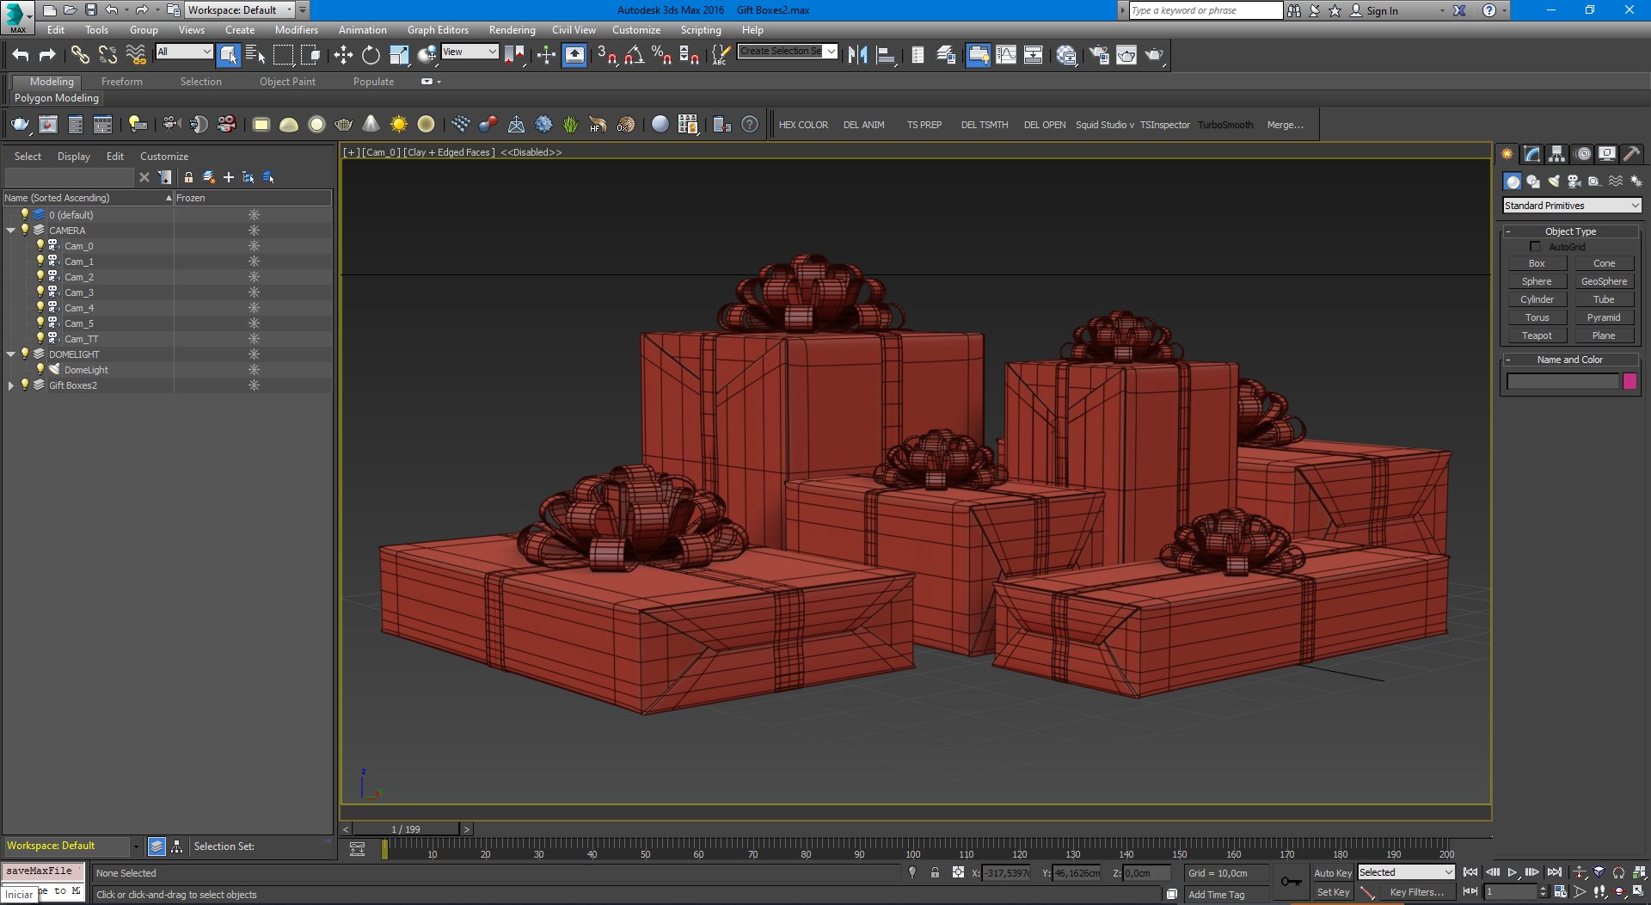Click the Undo arrow in main toolbar
Image resolution: width=1651 pixels, height=905 pixels.
[x=21, y=55]
